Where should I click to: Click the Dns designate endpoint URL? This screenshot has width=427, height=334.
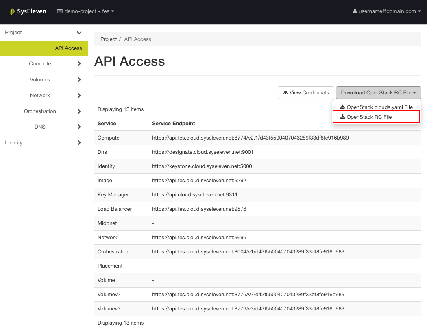pyautogui.click(x=203, y=152)
